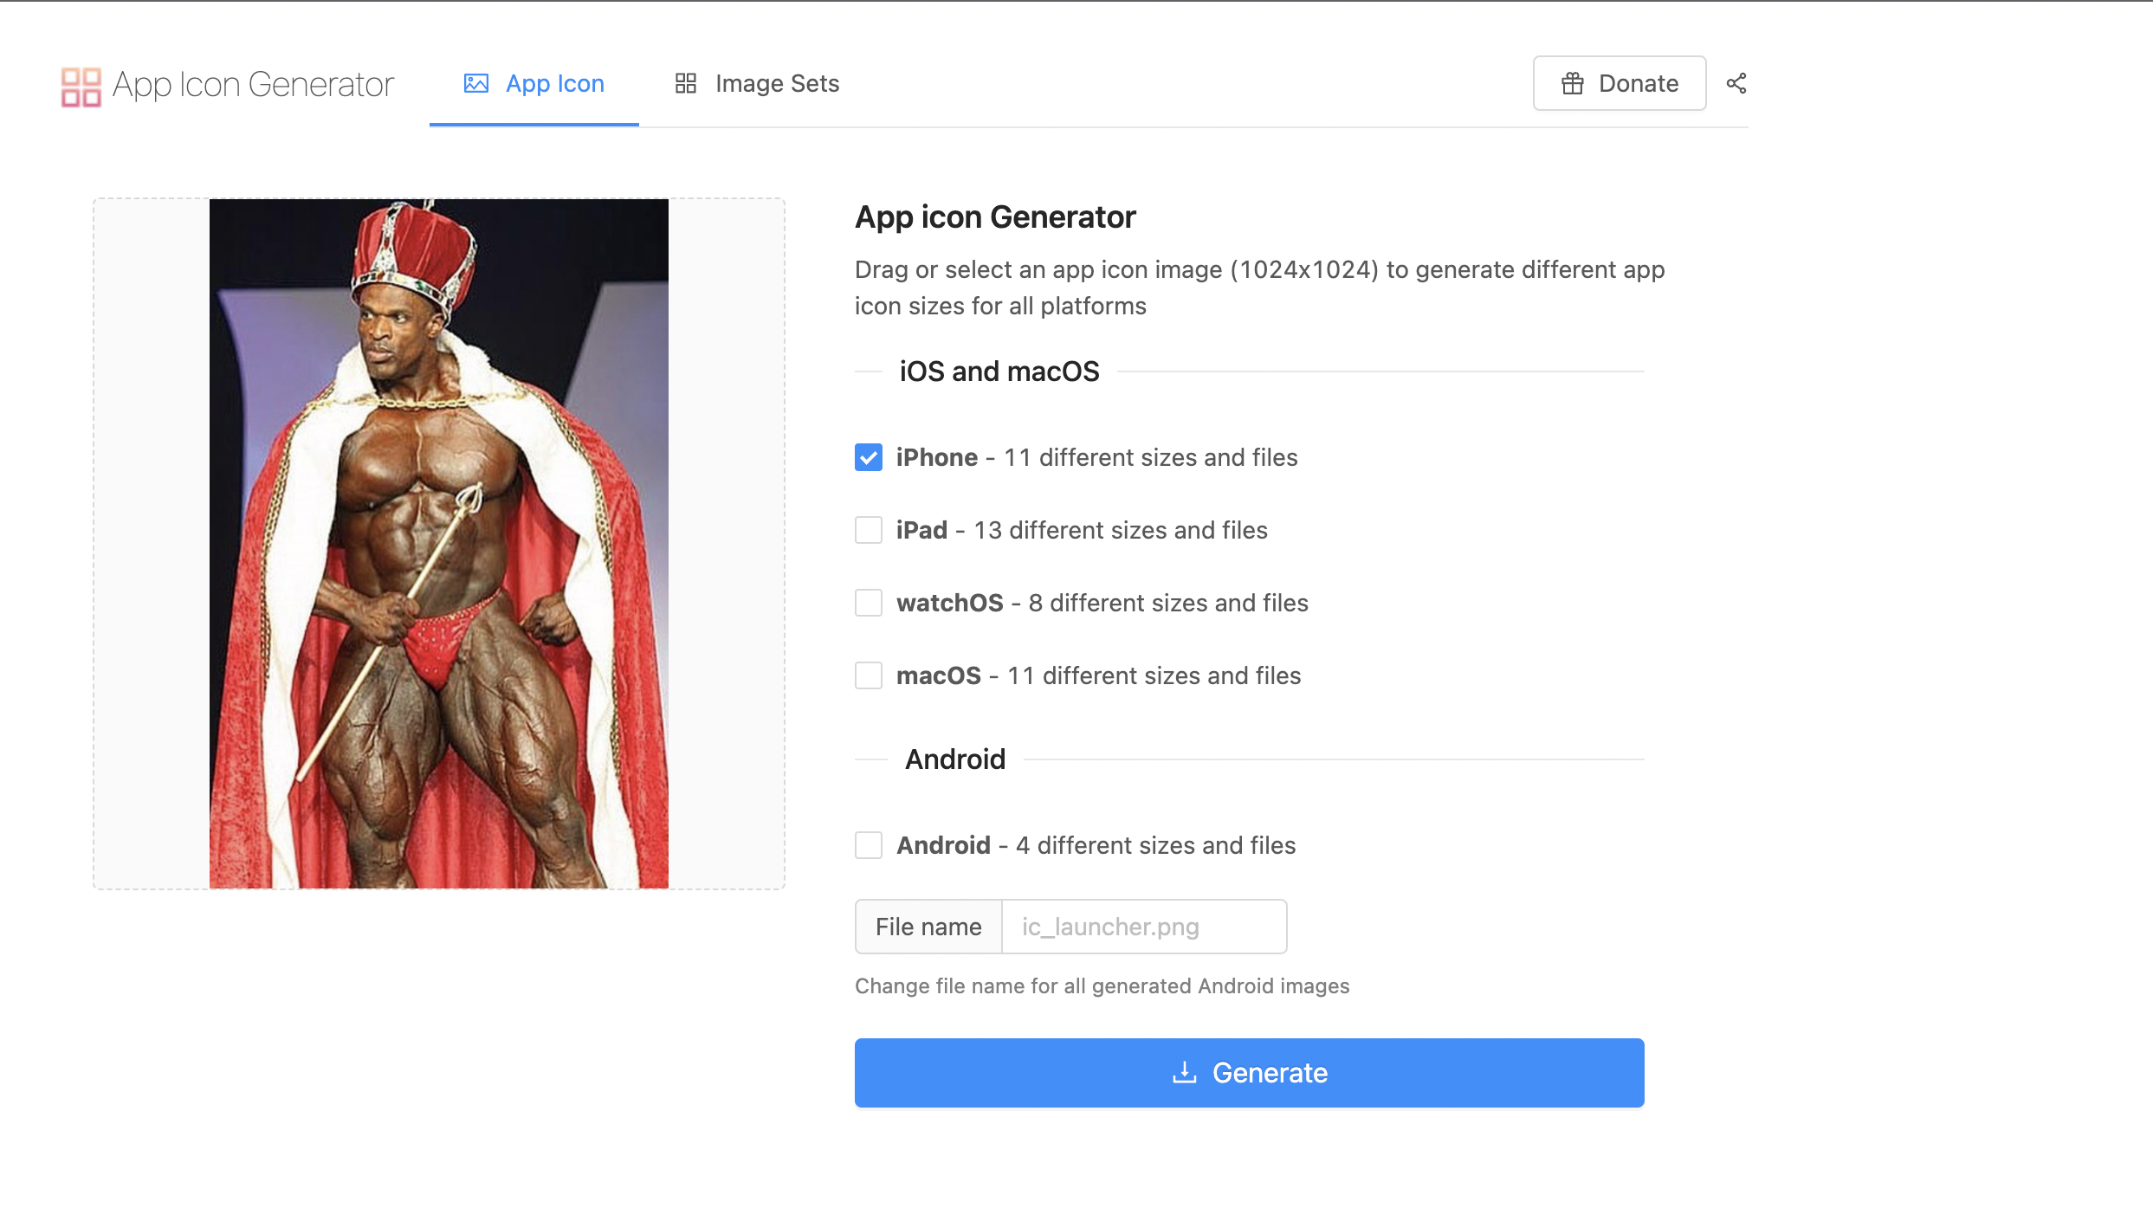This screenshot has width=2153, height=1221.
Task: Click the gift icon on Donate
Action: 1572,83
